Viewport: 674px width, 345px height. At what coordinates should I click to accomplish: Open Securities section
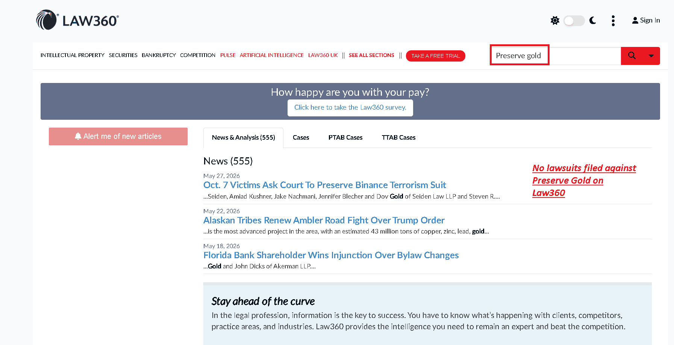(123, 55)
